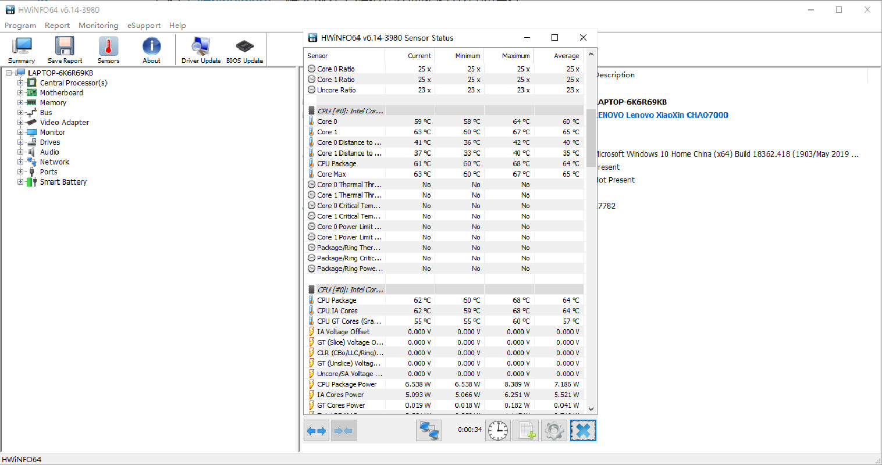
Task: Expand the Central Processor(s) tree node
Action: tap(20, 83)
